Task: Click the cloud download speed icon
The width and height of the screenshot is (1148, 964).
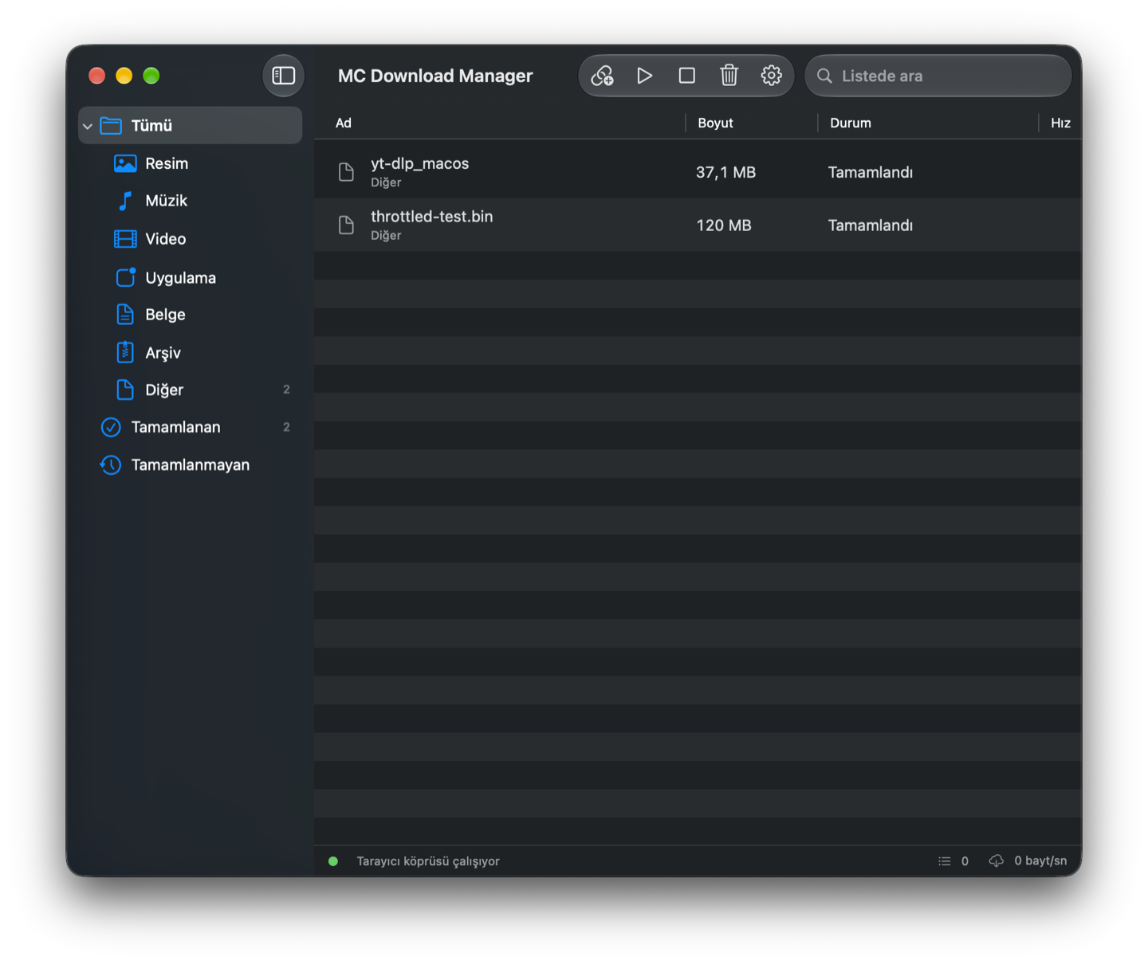Action: 997,861
